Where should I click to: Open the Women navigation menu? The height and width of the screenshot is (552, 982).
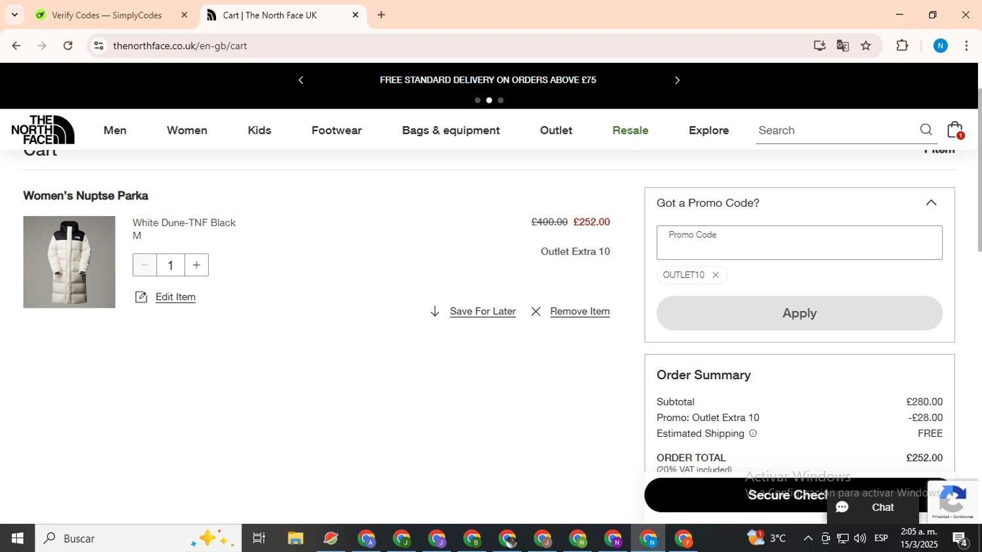(187, 130)
